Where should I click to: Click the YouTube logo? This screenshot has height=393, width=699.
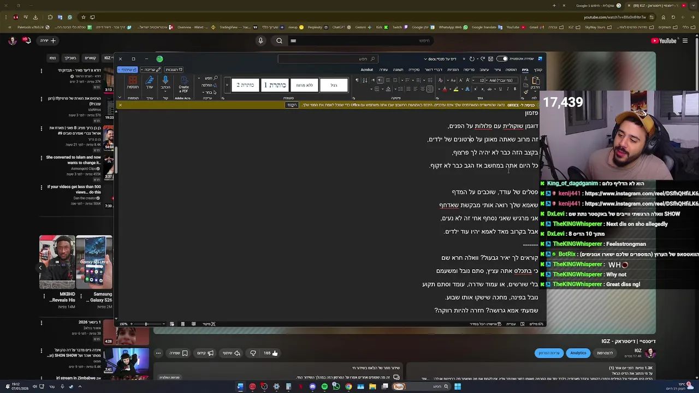click(664, 40)
